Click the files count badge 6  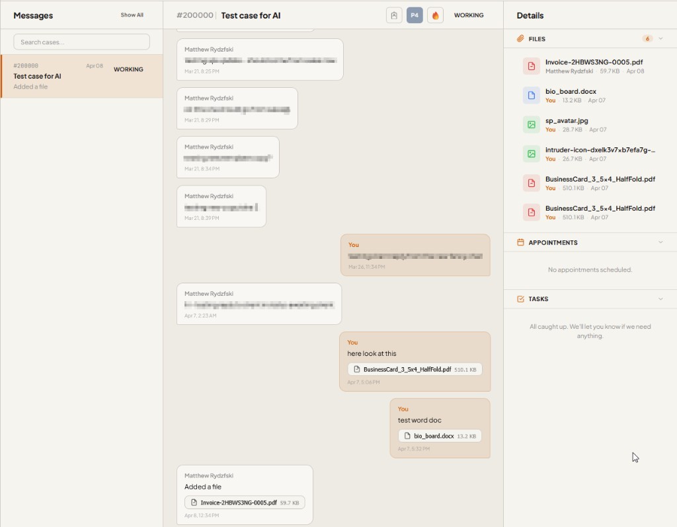pyautogui.click(x=647, y=39)
